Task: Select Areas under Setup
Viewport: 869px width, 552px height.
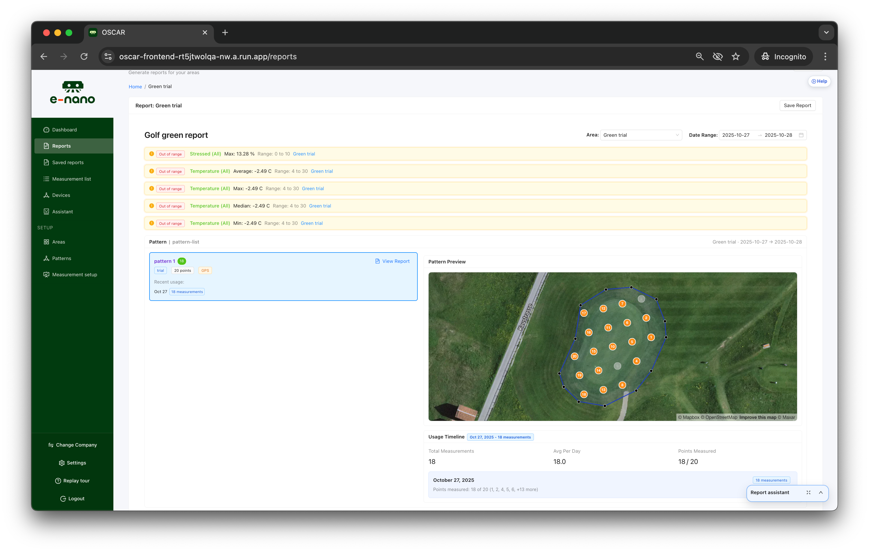Action: tap(59, 242)
